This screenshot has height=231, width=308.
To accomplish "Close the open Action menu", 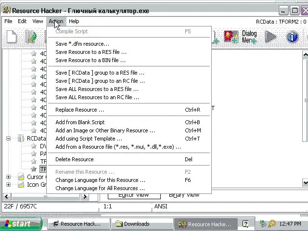I will click(x=56, y=21).
